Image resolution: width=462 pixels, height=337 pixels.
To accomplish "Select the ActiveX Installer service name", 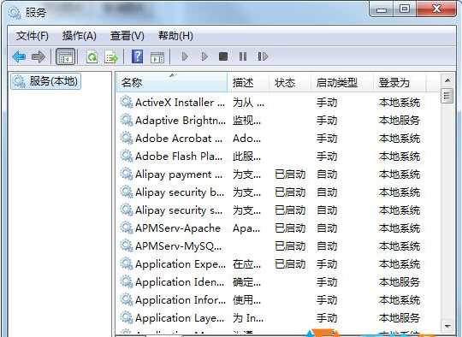I will (180, 103).
